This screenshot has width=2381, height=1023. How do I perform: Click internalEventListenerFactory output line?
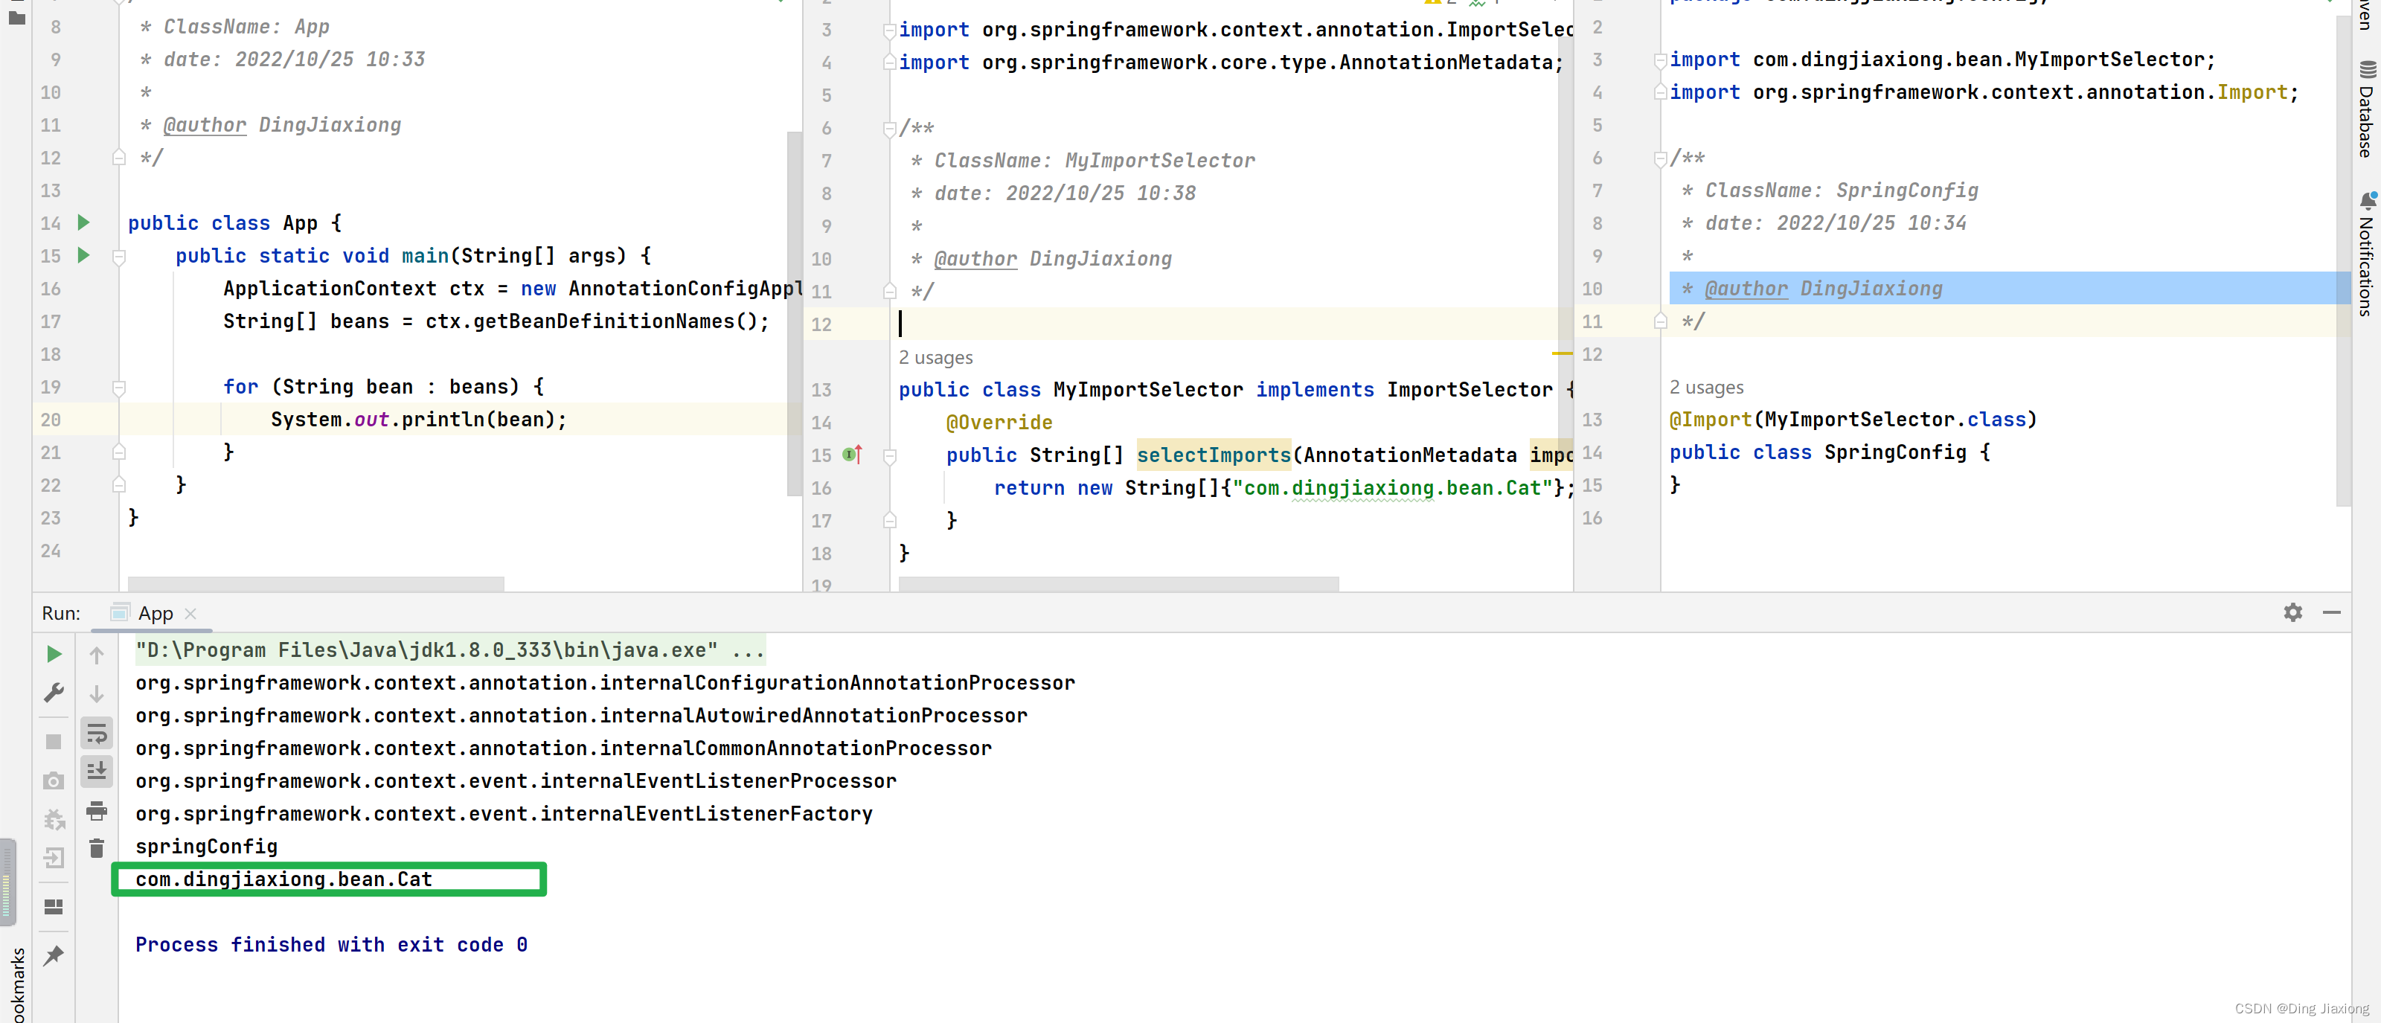pos(504,814)
